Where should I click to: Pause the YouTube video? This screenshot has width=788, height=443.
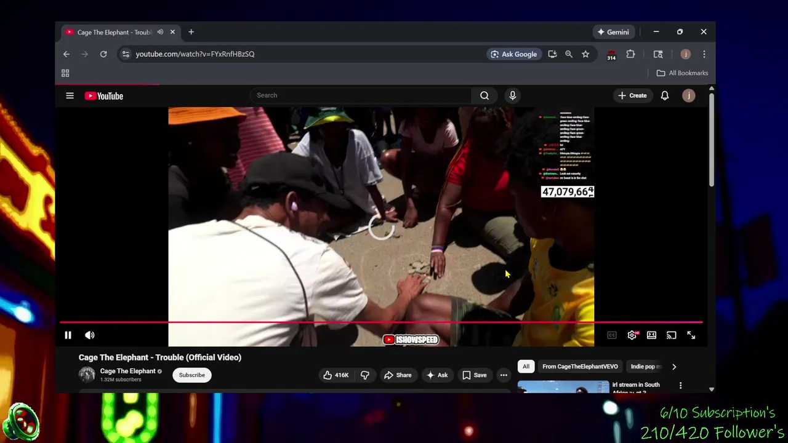(68, 335)
